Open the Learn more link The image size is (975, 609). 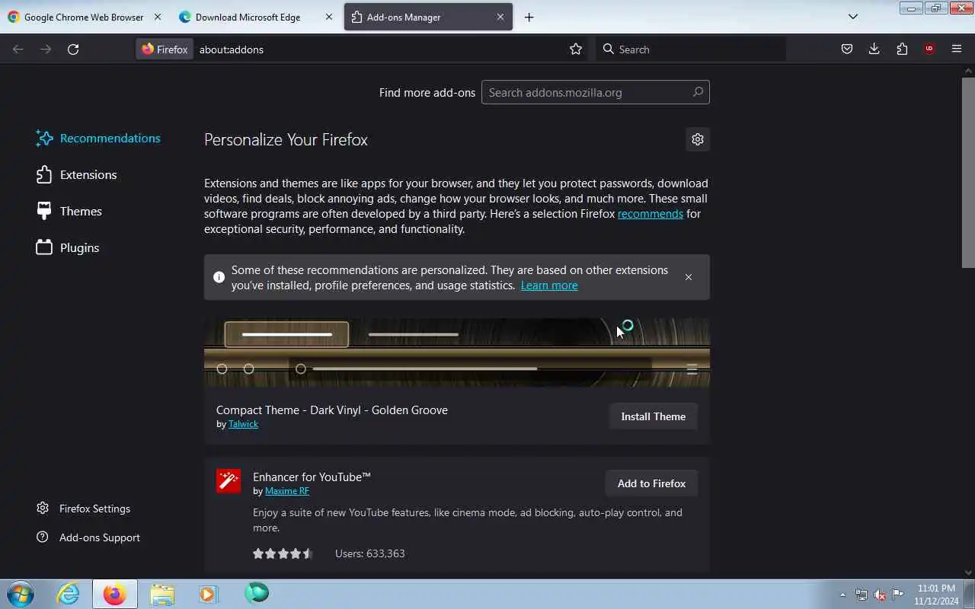[549, 285]
